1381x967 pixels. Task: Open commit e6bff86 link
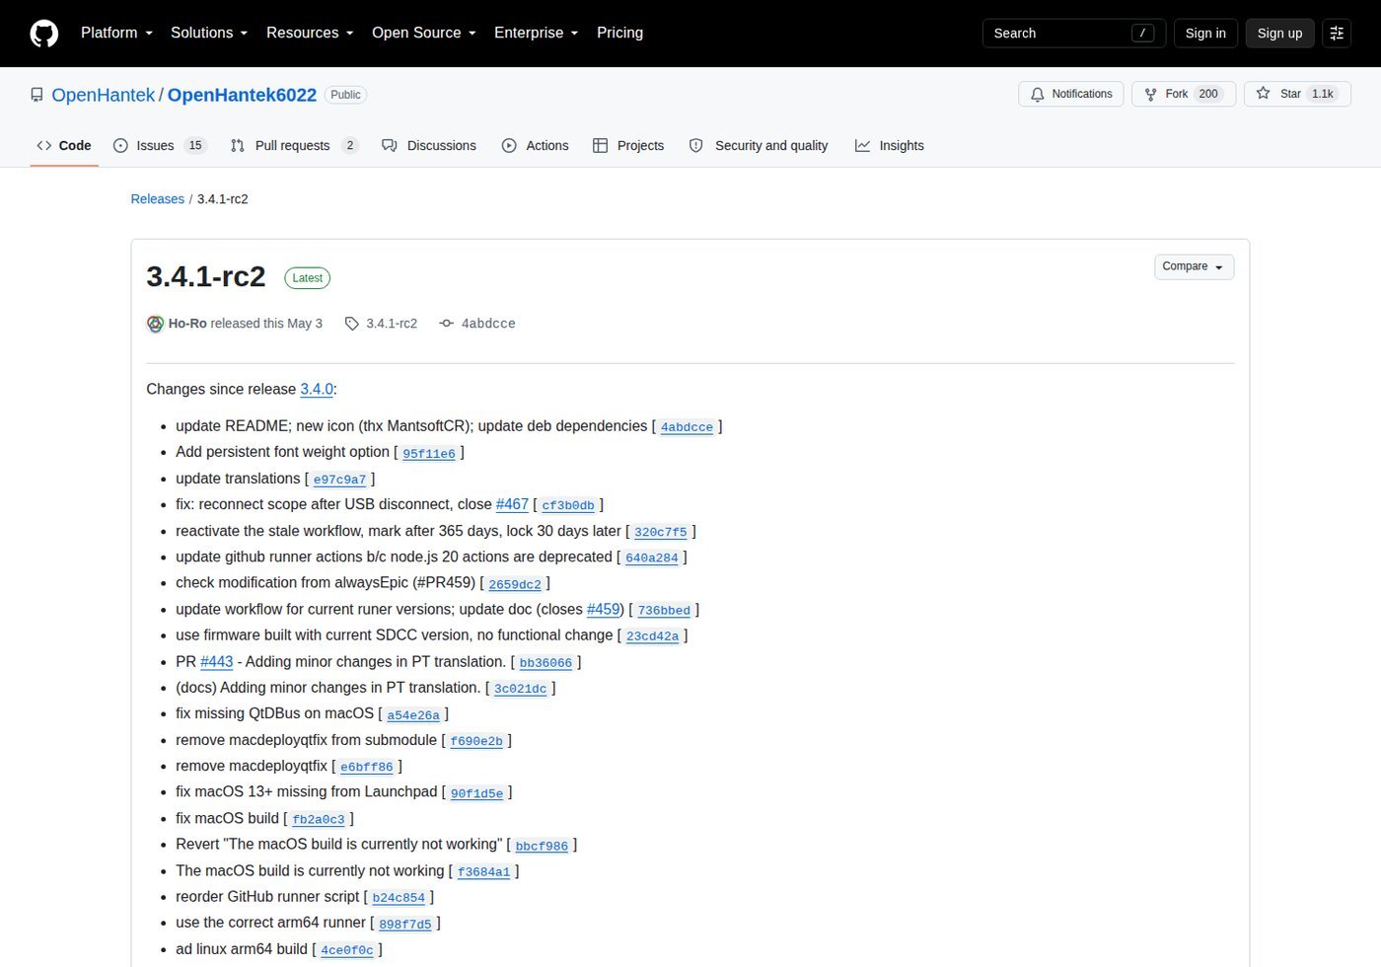pos(367,767)
